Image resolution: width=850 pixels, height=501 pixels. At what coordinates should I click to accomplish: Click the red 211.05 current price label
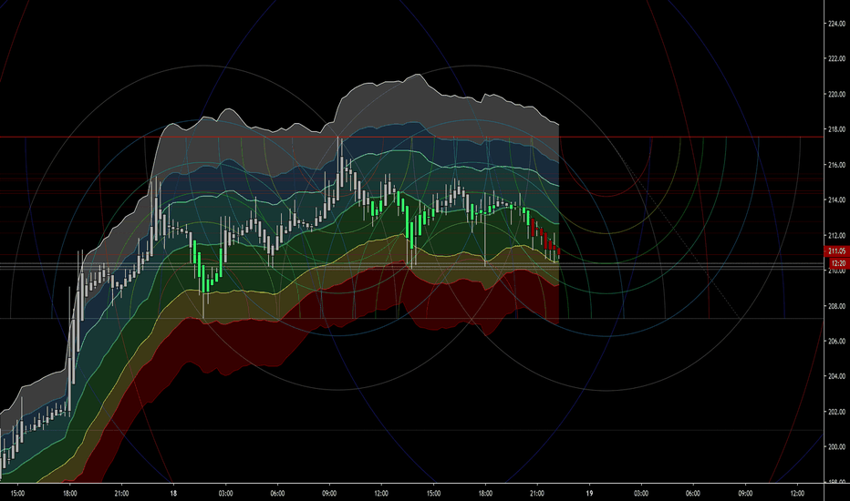[836, 250]
